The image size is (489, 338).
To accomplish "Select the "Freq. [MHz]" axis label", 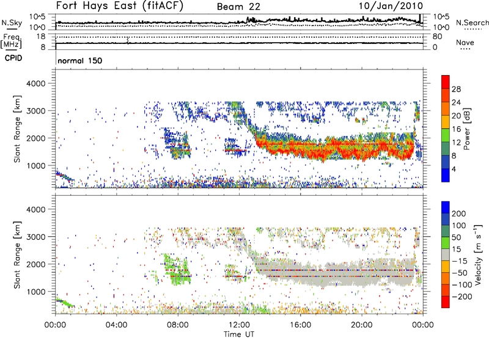I will tap(12, 41).
